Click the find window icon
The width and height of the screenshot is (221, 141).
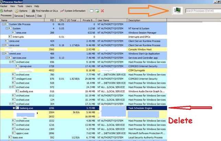[92, 11]
